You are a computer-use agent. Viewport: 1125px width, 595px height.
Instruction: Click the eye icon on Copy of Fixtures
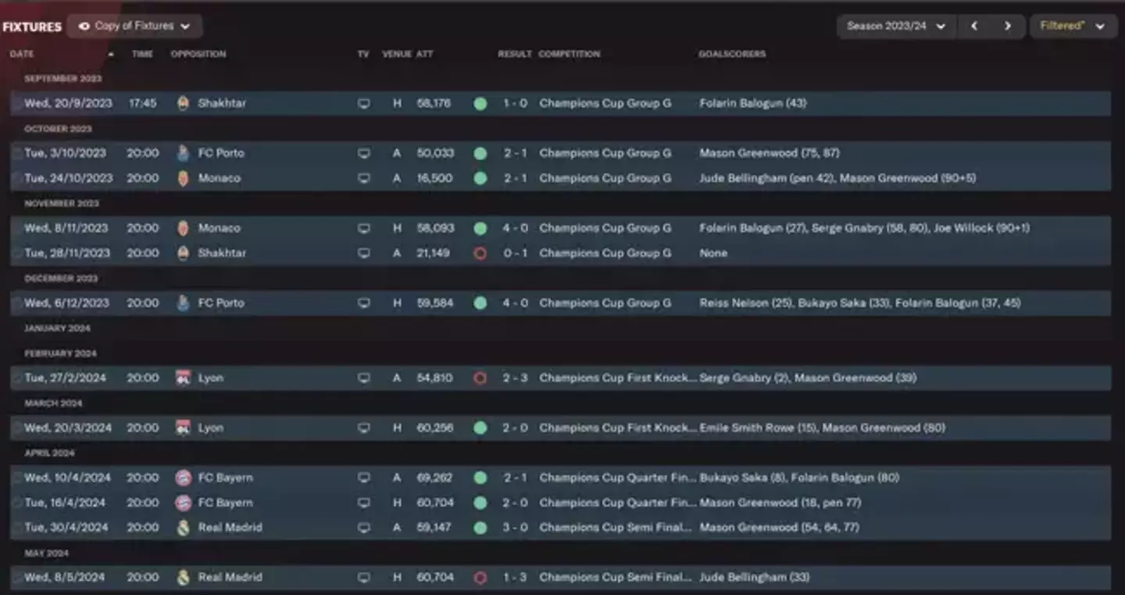tap(83, 25)
